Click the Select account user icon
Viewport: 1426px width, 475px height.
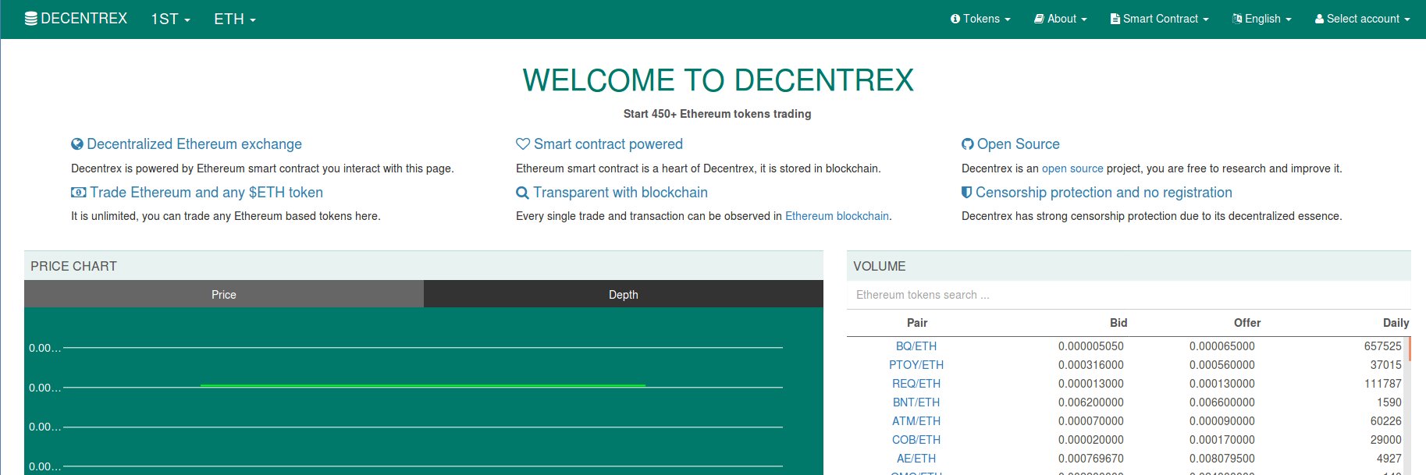[1319, 19]
